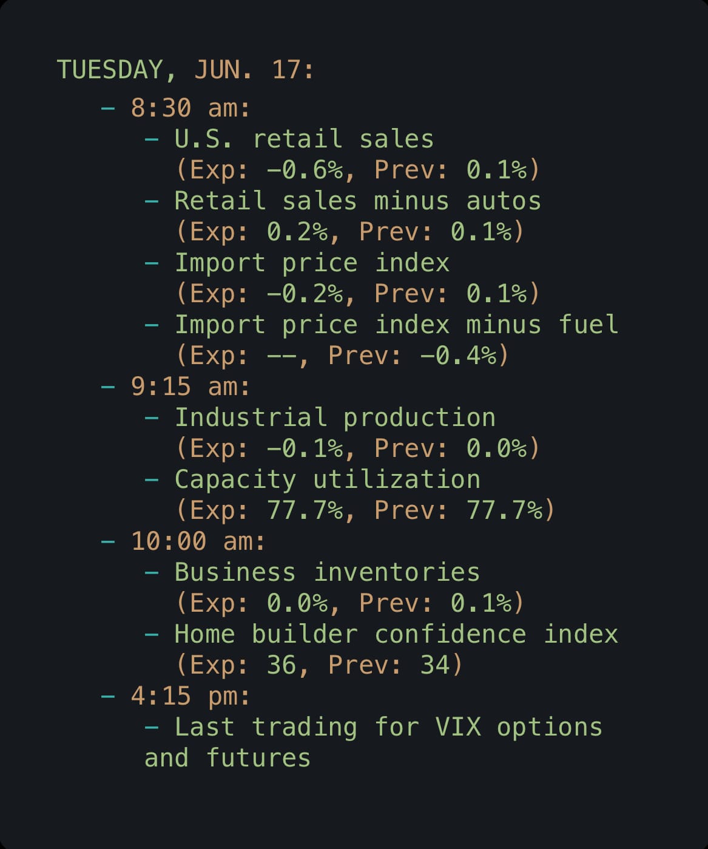This screenshot has height=849, width=708.
Task: Click the 9:15 am time entry
Action: pyautogui.click(x=190, y=387)
